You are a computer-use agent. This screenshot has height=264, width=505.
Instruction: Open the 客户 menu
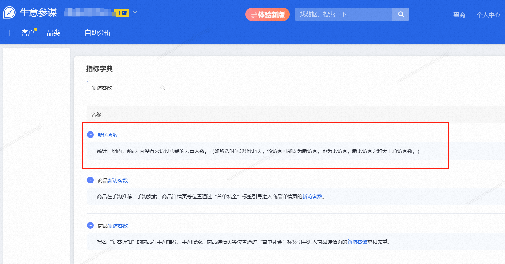[x=28, y=33]
